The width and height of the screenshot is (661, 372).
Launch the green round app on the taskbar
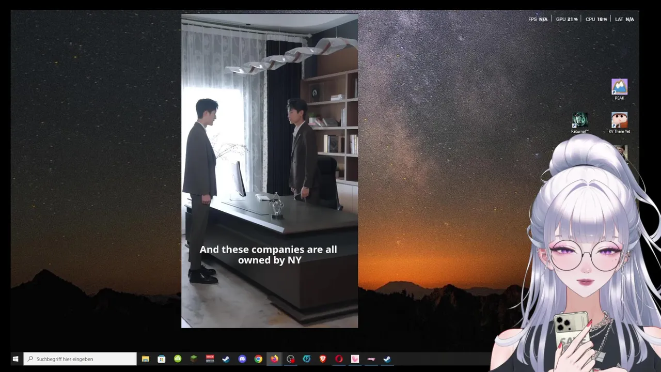(178, 359)
